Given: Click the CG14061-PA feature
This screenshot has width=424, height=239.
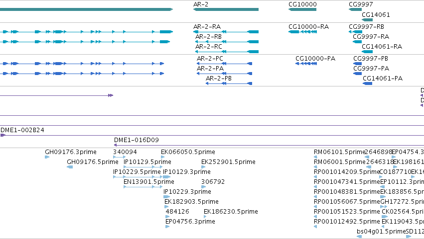Looking at the screenshot, I should 367,83.
